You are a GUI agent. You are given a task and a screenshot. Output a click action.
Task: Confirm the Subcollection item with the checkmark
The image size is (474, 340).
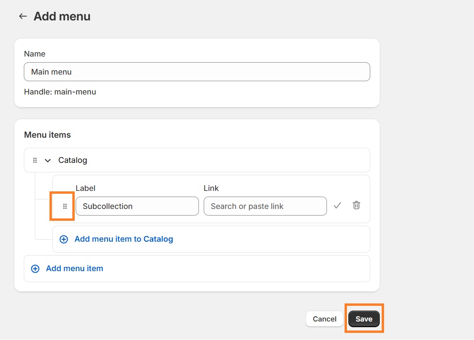coord(337,206)
